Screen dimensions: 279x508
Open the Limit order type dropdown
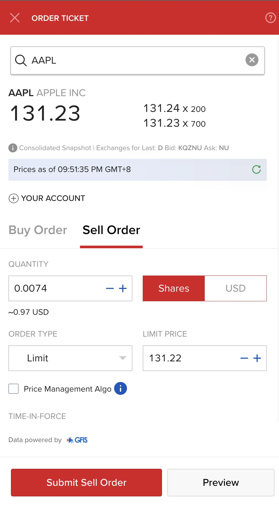[70, 358]
